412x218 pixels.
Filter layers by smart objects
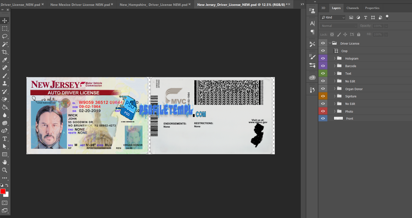pyautogui.click(x=380, y=17)
